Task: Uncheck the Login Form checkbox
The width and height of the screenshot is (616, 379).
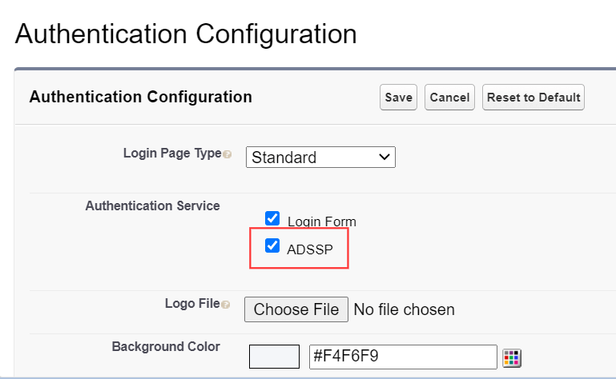Action: coord(272,218)
